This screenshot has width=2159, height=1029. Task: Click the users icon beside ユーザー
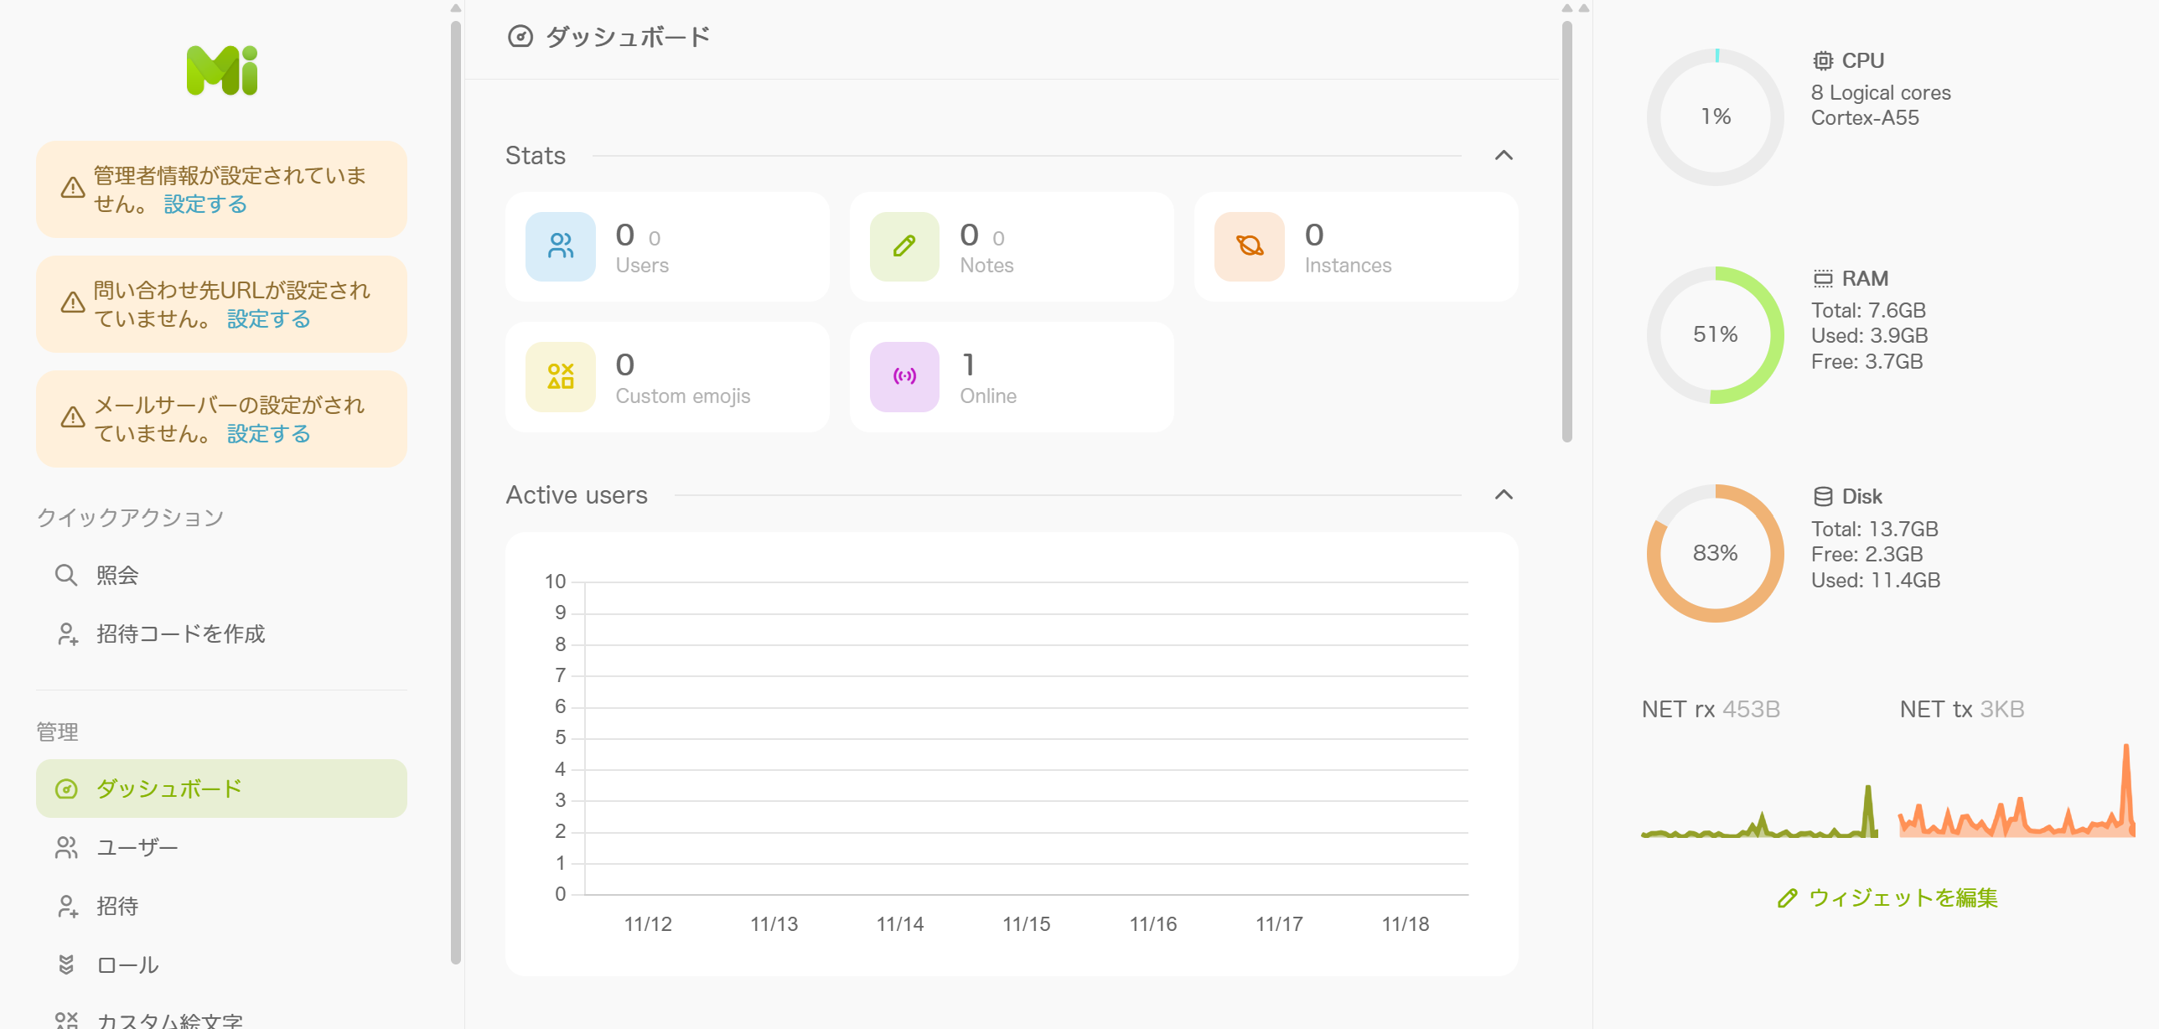(x=66, y=847)
